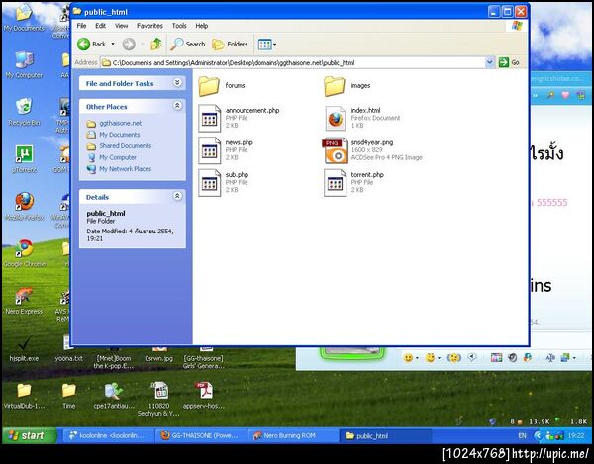Click the Start button

click(x=29, y=435)
